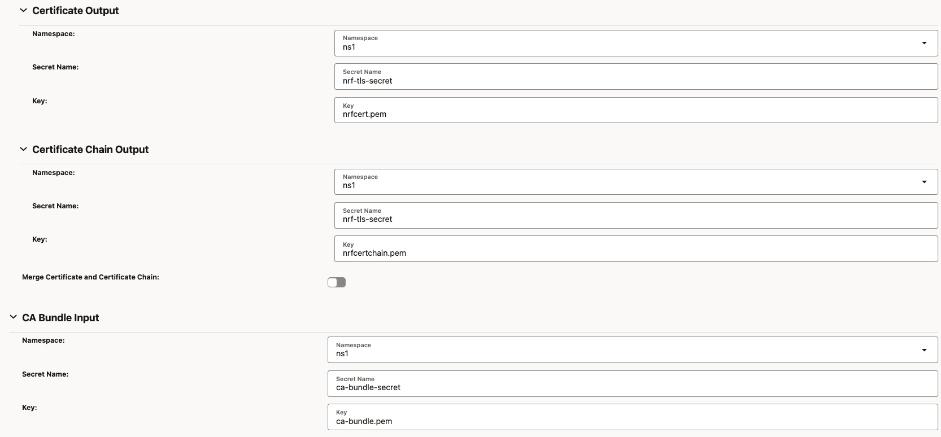Collapse the CA Bundle Input section
941x437 pixels.
coord(13,317)
